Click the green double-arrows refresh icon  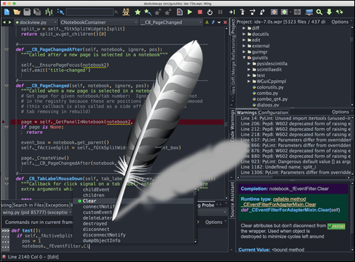coord(339,12)
